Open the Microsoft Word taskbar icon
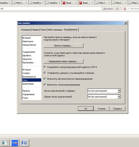Image resolution: width=139 pixels, height=147 pixels. click(x=24, y=142)
